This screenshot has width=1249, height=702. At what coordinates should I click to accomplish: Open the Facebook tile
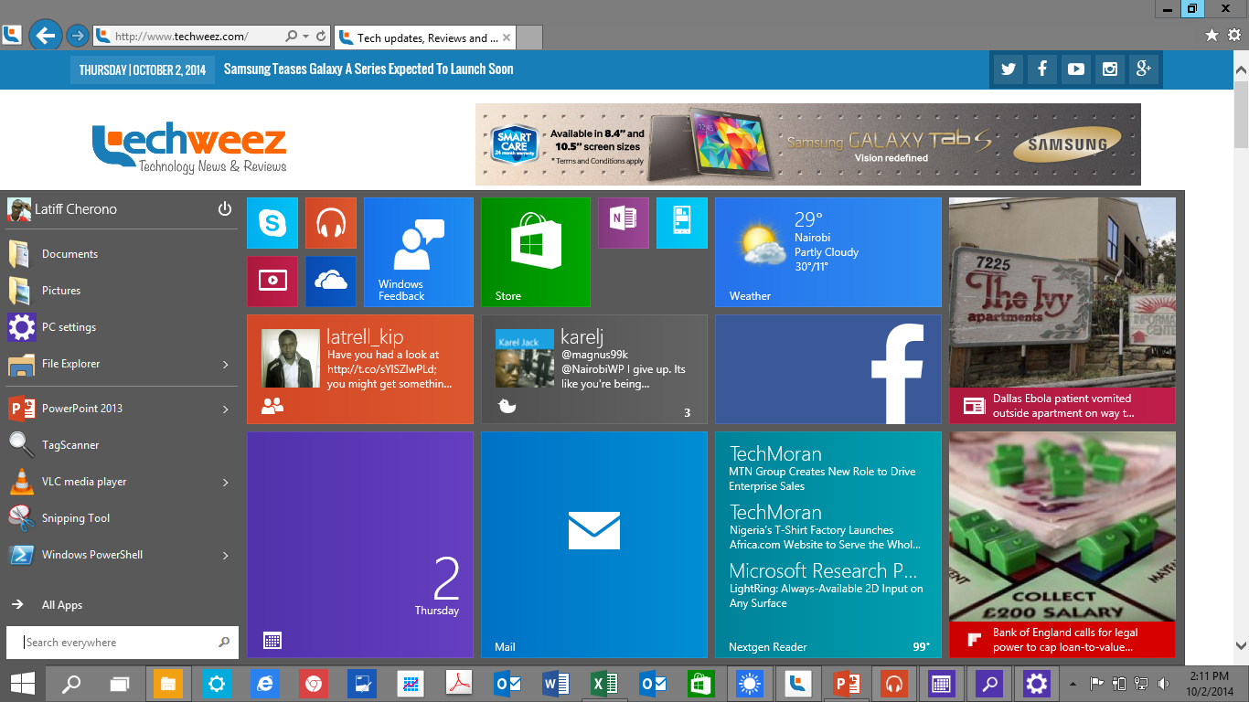pyautogui.click(x=828, y=369)
